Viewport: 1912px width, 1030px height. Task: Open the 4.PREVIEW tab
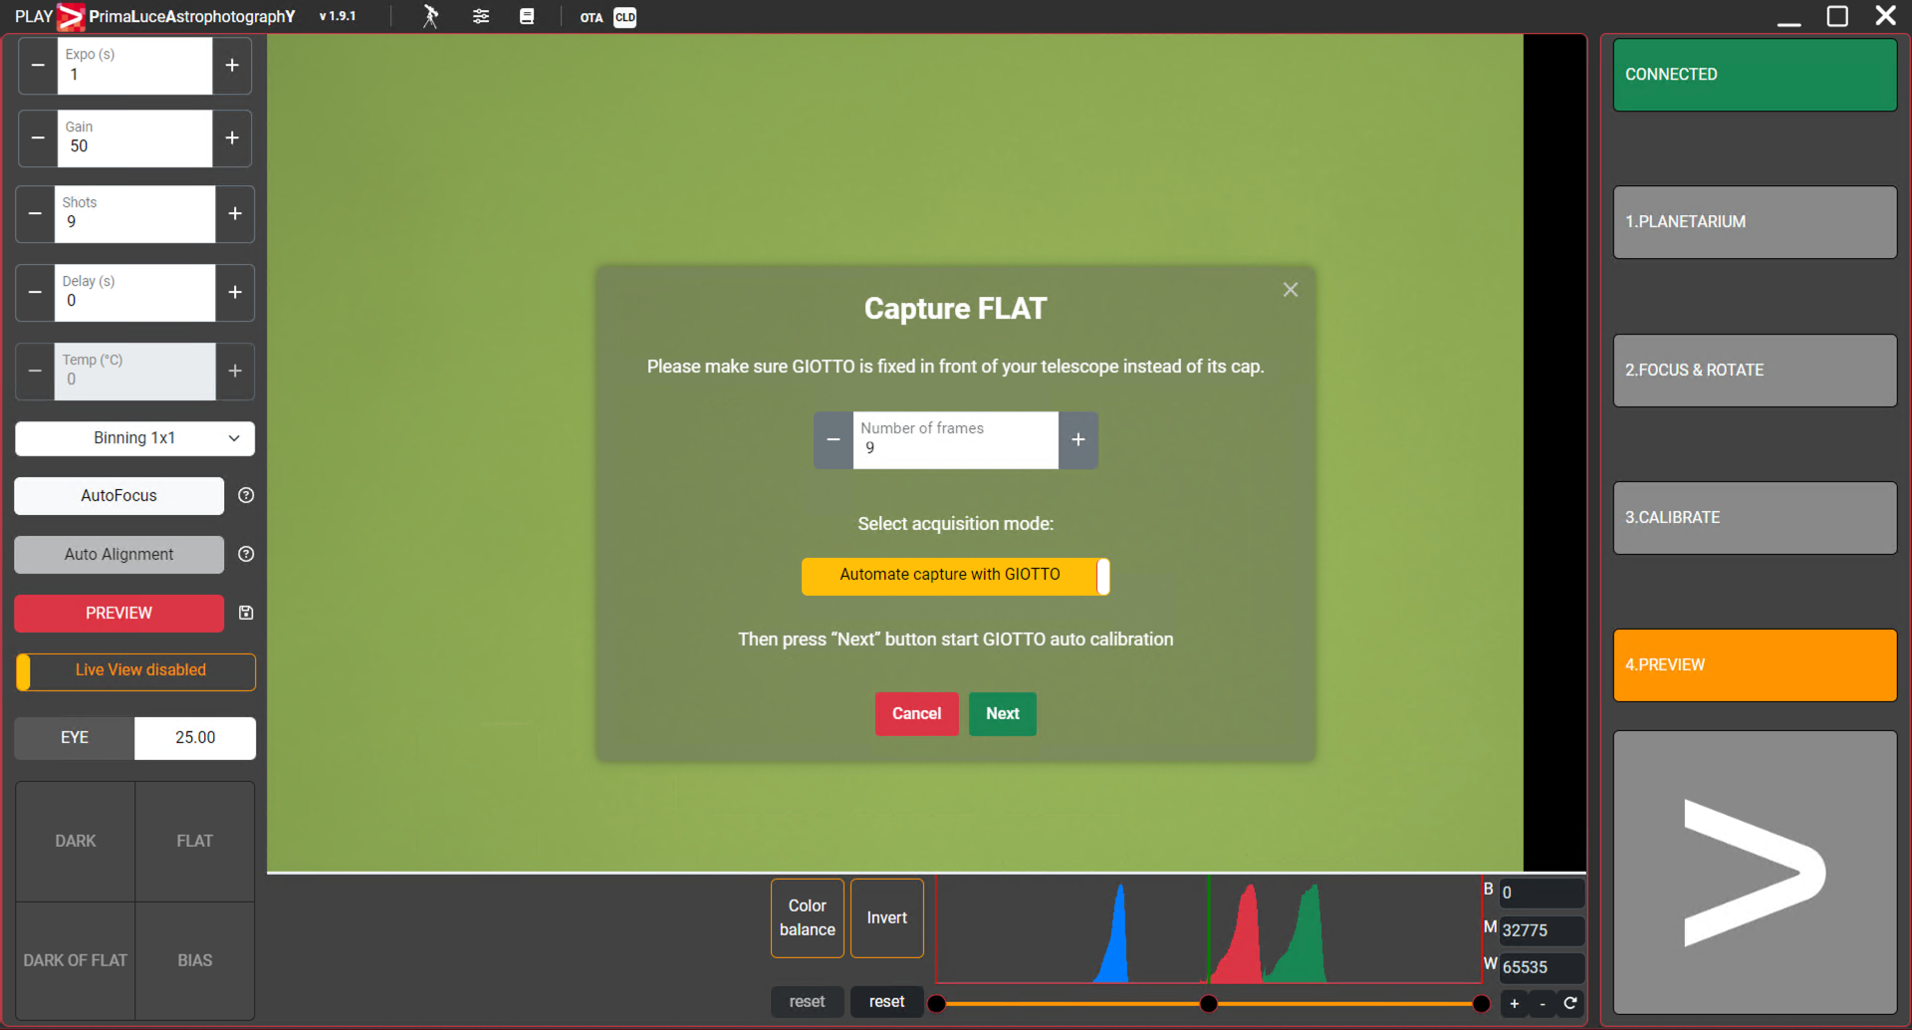(x=1755, y=665)
